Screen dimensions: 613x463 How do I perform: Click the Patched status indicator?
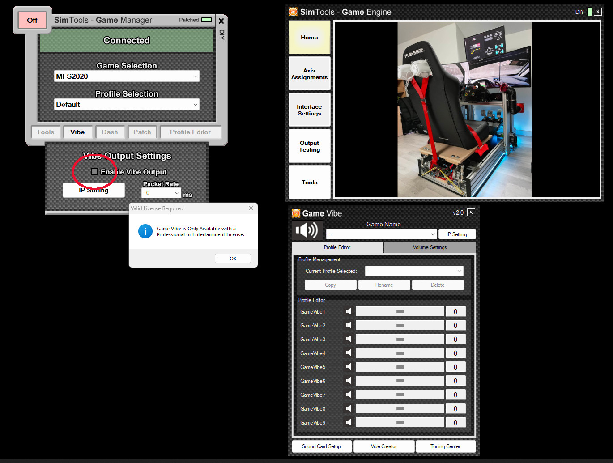[x=206, y=20]
